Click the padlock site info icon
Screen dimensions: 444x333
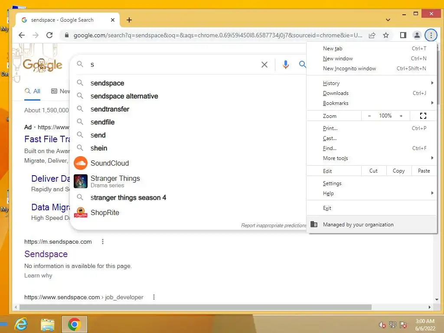(67, 35)
